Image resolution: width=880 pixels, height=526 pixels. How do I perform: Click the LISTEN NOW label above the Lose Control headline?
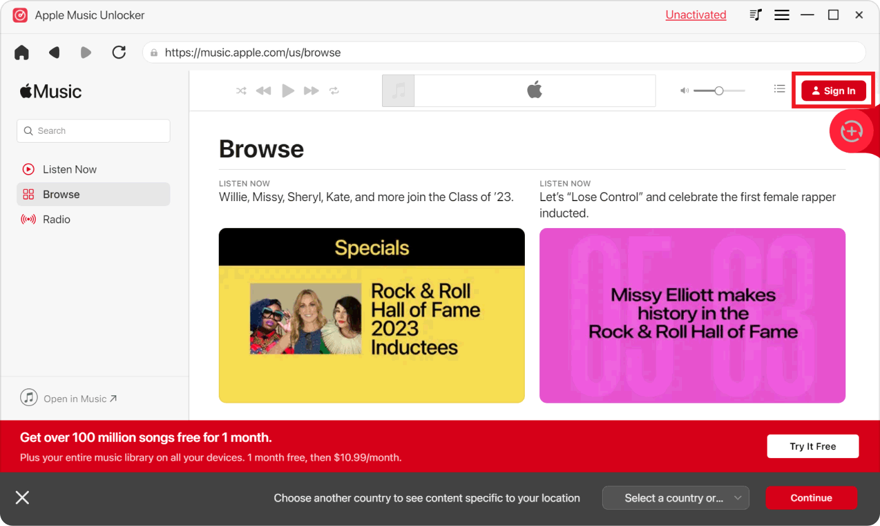pos(565,184)
